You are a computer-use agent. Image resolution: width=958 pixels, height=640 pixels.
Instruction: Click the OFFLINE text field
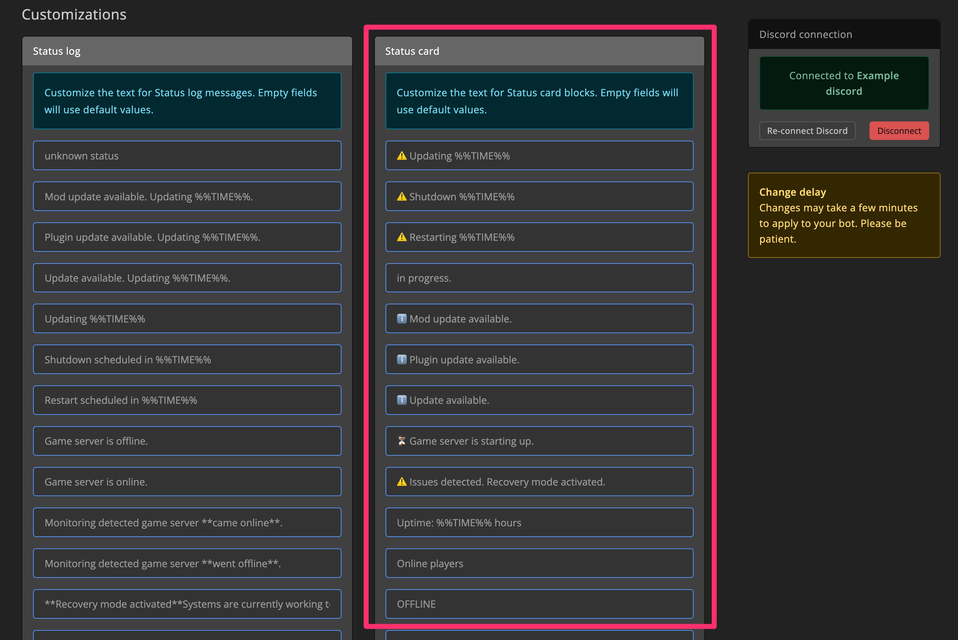(x=539, y=604)
